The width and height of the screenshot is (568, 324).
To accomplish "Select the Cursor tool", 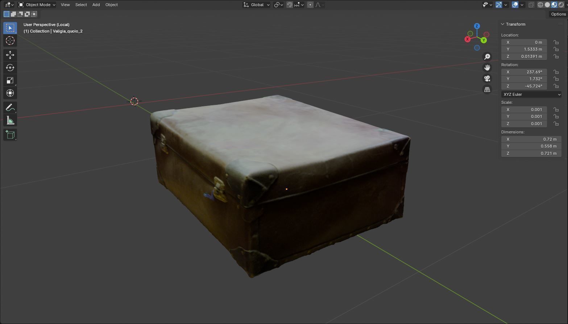I will [10, 40].
